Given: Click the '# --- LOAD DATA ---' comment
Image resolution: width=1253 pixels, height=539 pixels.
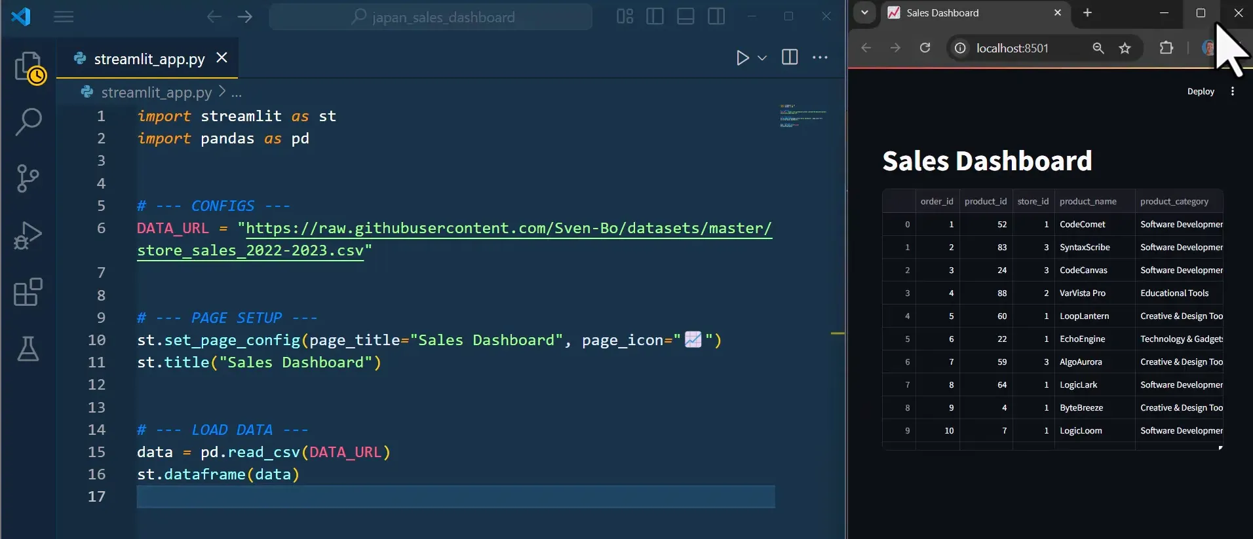Looking at the screenshot, I should coord(222,430).
